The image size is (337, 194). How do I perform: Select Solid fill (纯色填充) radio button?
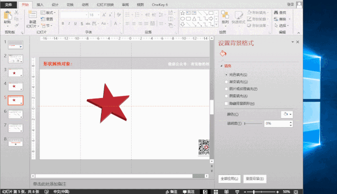pos(226,75)
